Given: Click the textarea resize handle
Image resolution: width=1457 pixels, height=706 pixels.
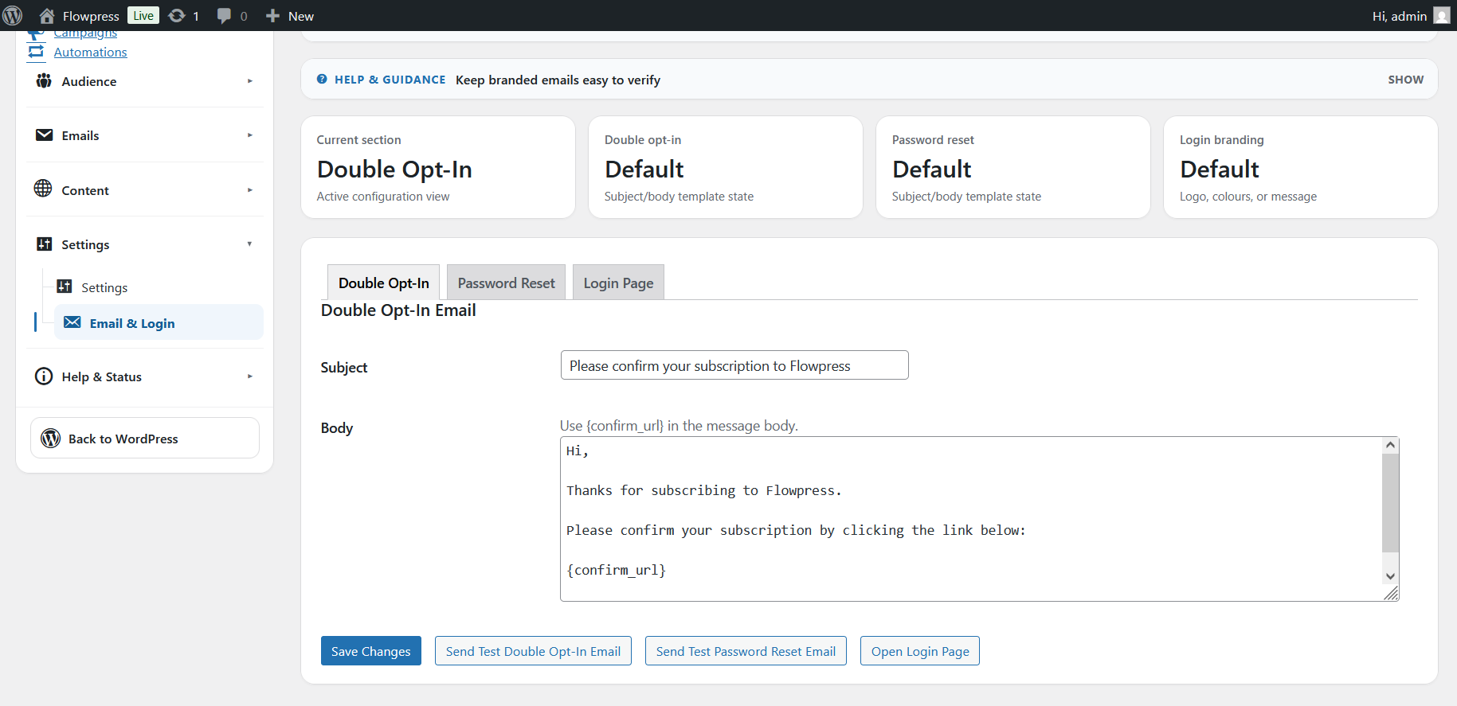Looking at the screenshot, I should (1391, 593).
